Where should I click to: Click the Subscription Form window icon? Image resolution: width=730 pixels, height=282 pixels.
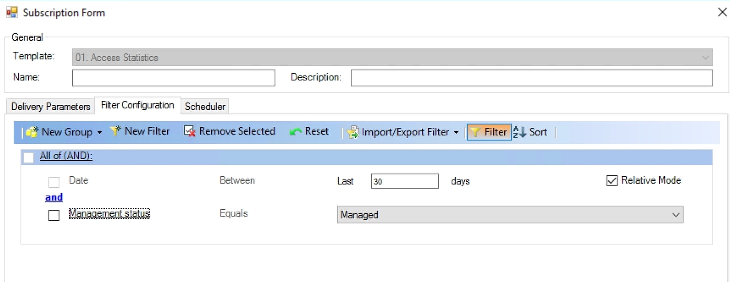(x=12, y=13)
